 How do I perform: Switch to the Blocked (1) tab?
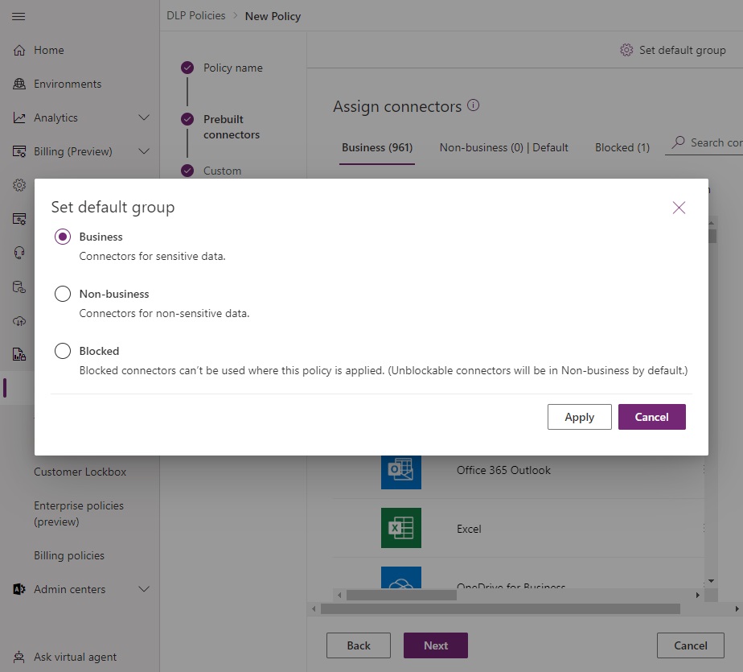click(622, 146)
